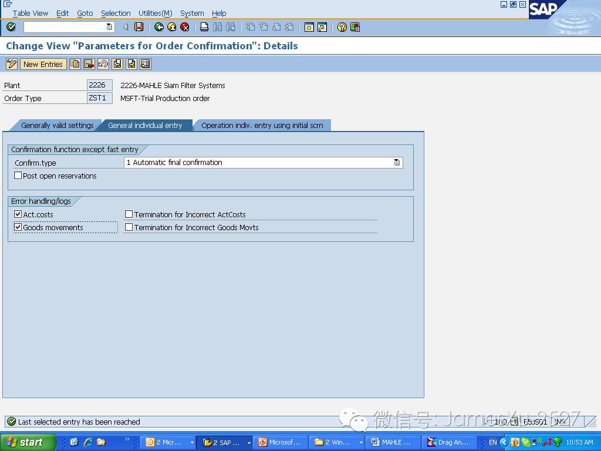Open the SAP window system menu icon

pos(8,4)
